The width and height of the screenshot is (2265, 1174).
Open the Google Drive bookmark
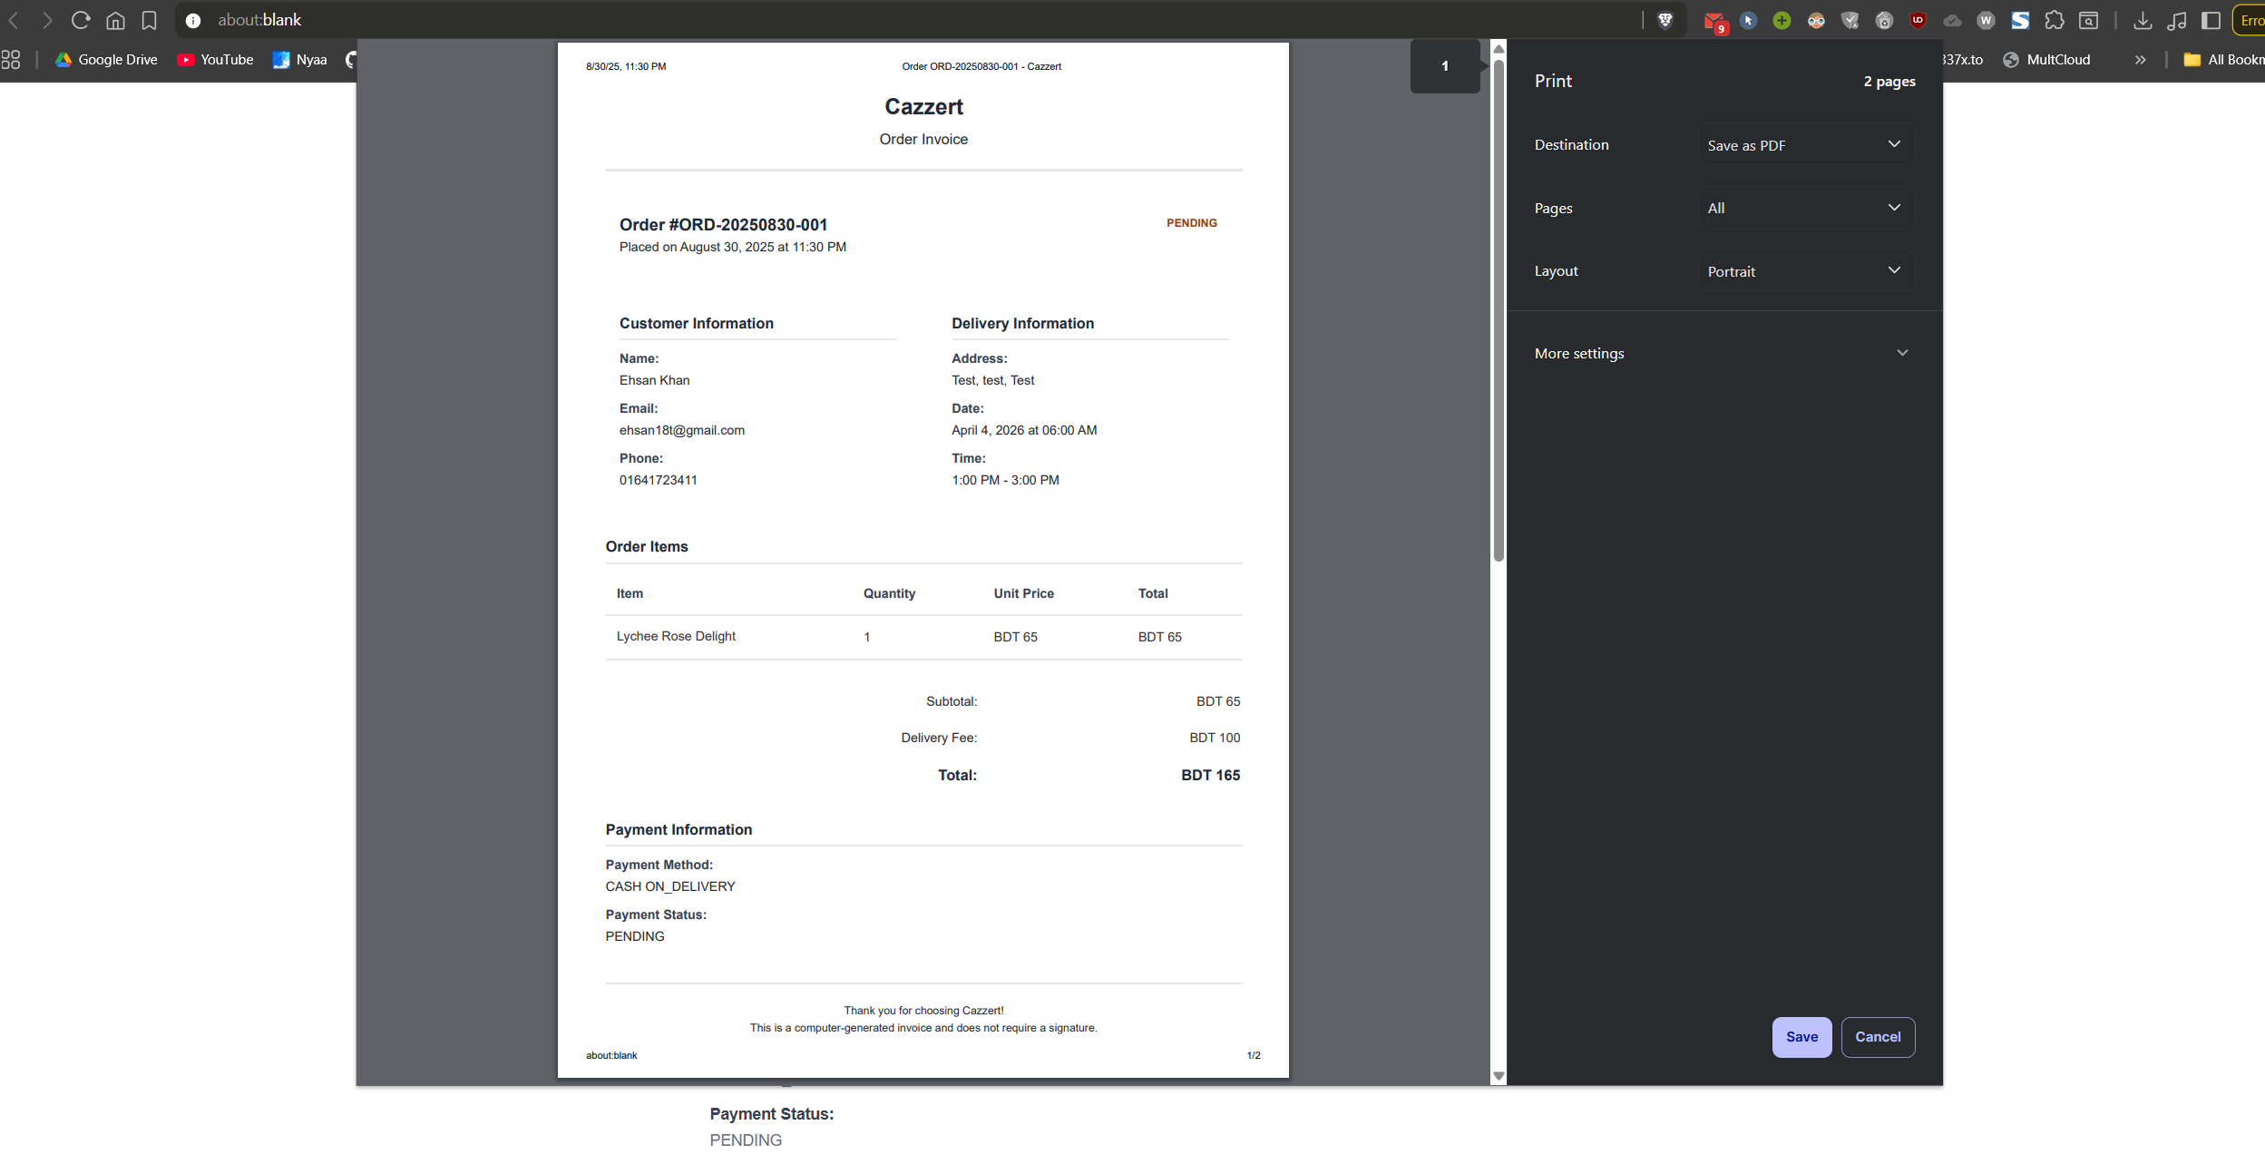tap(106, 59)
